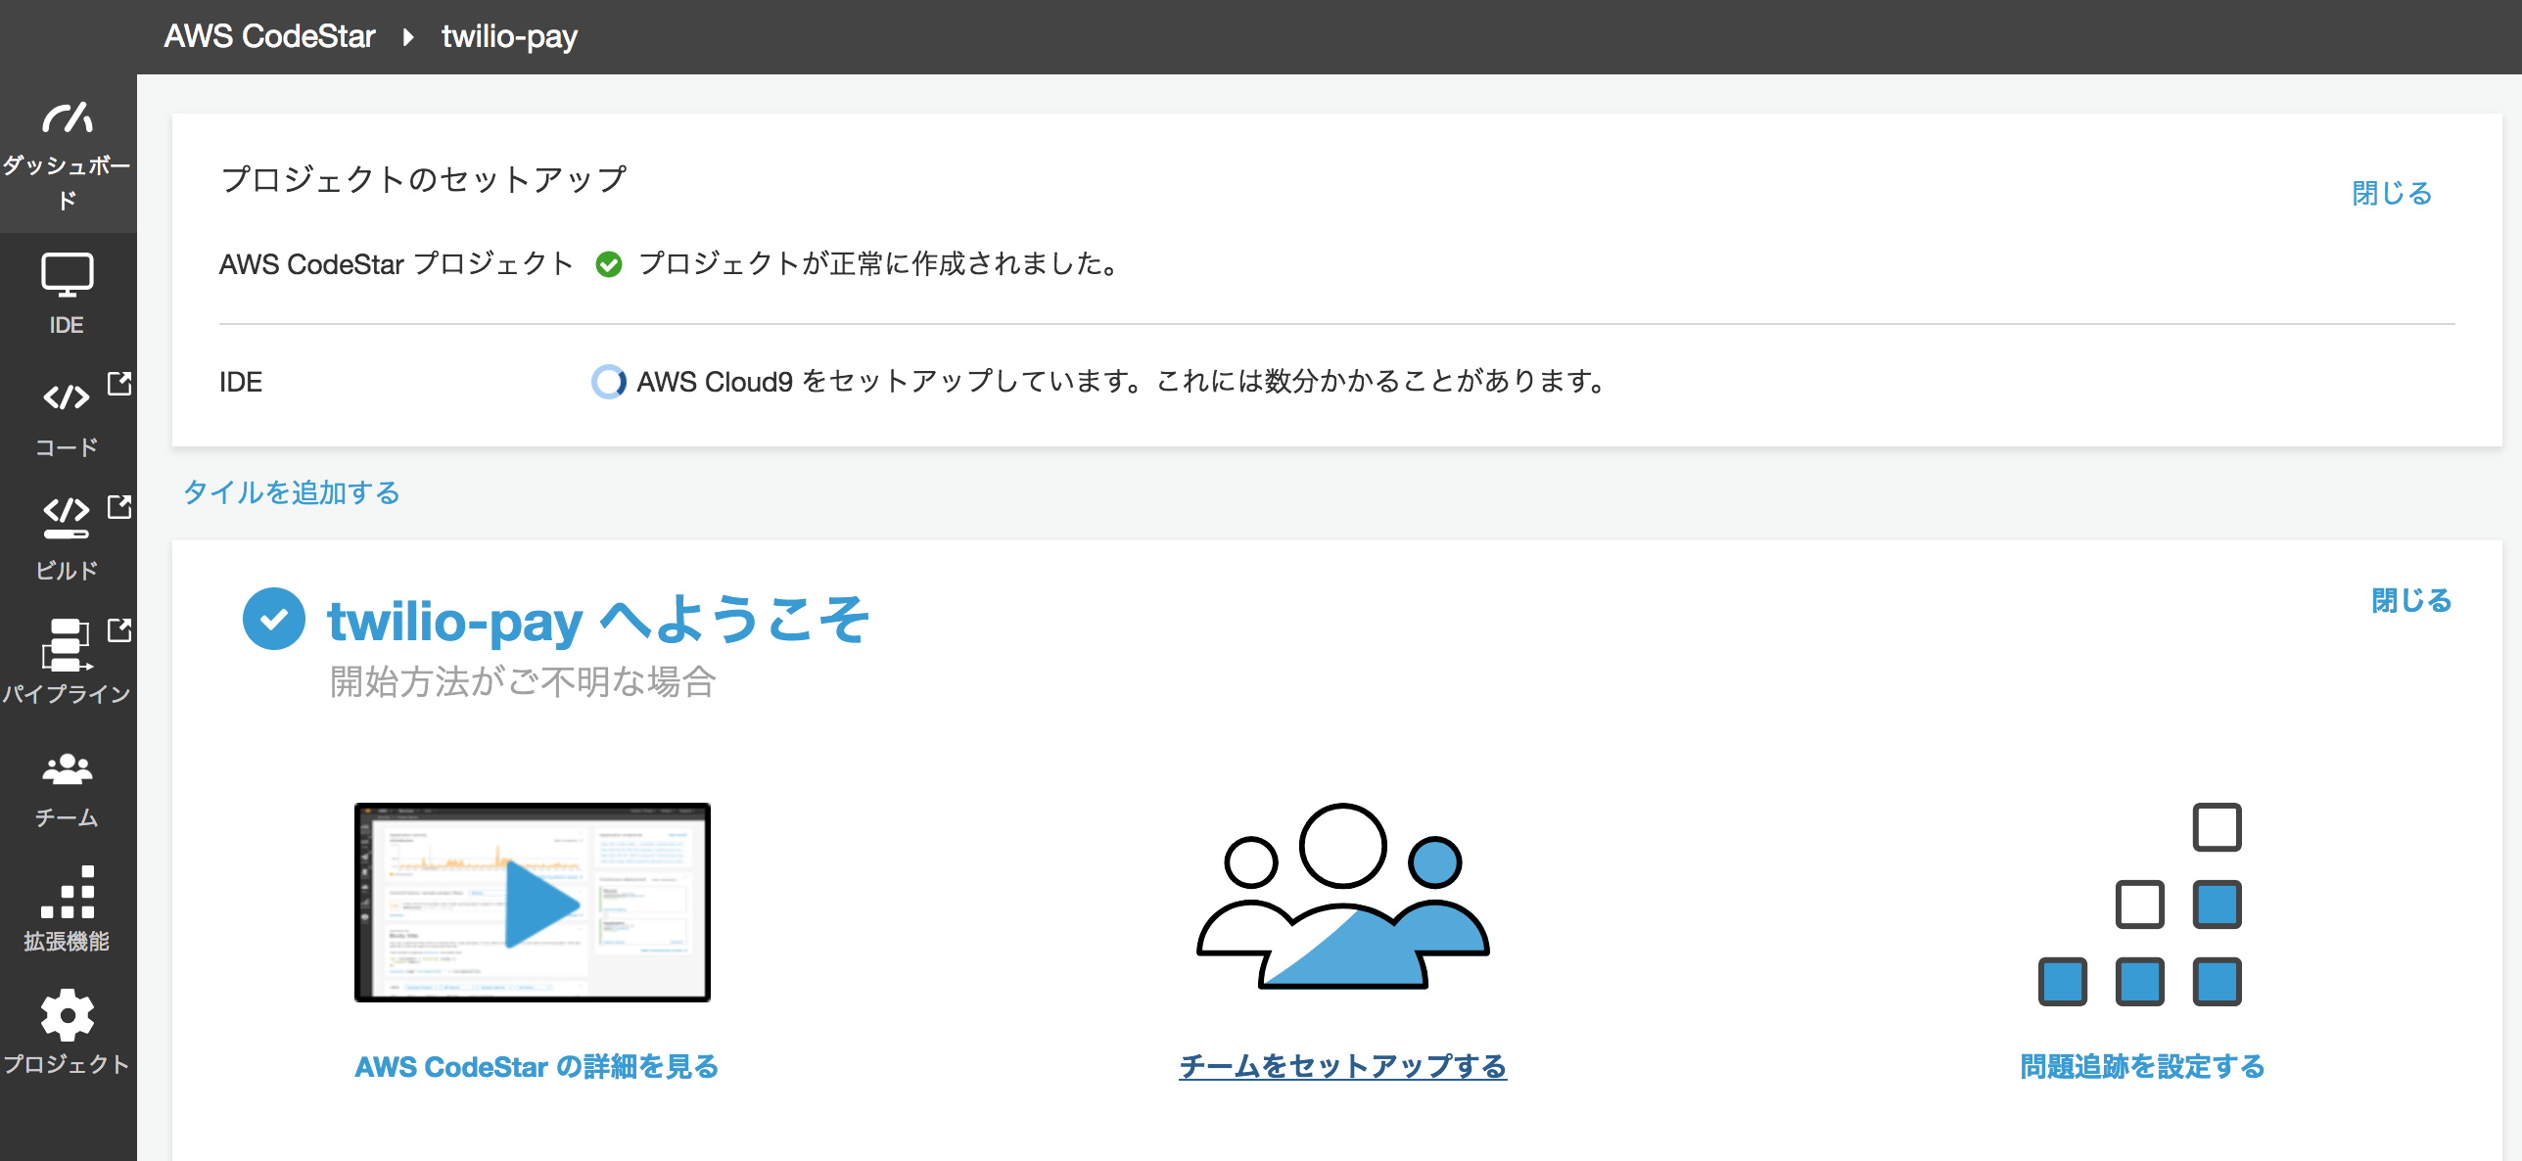The width and height of the screenshot is (2522, 1161).
Task: Click external-link icon next to ビルド
Action: point(119,506)
